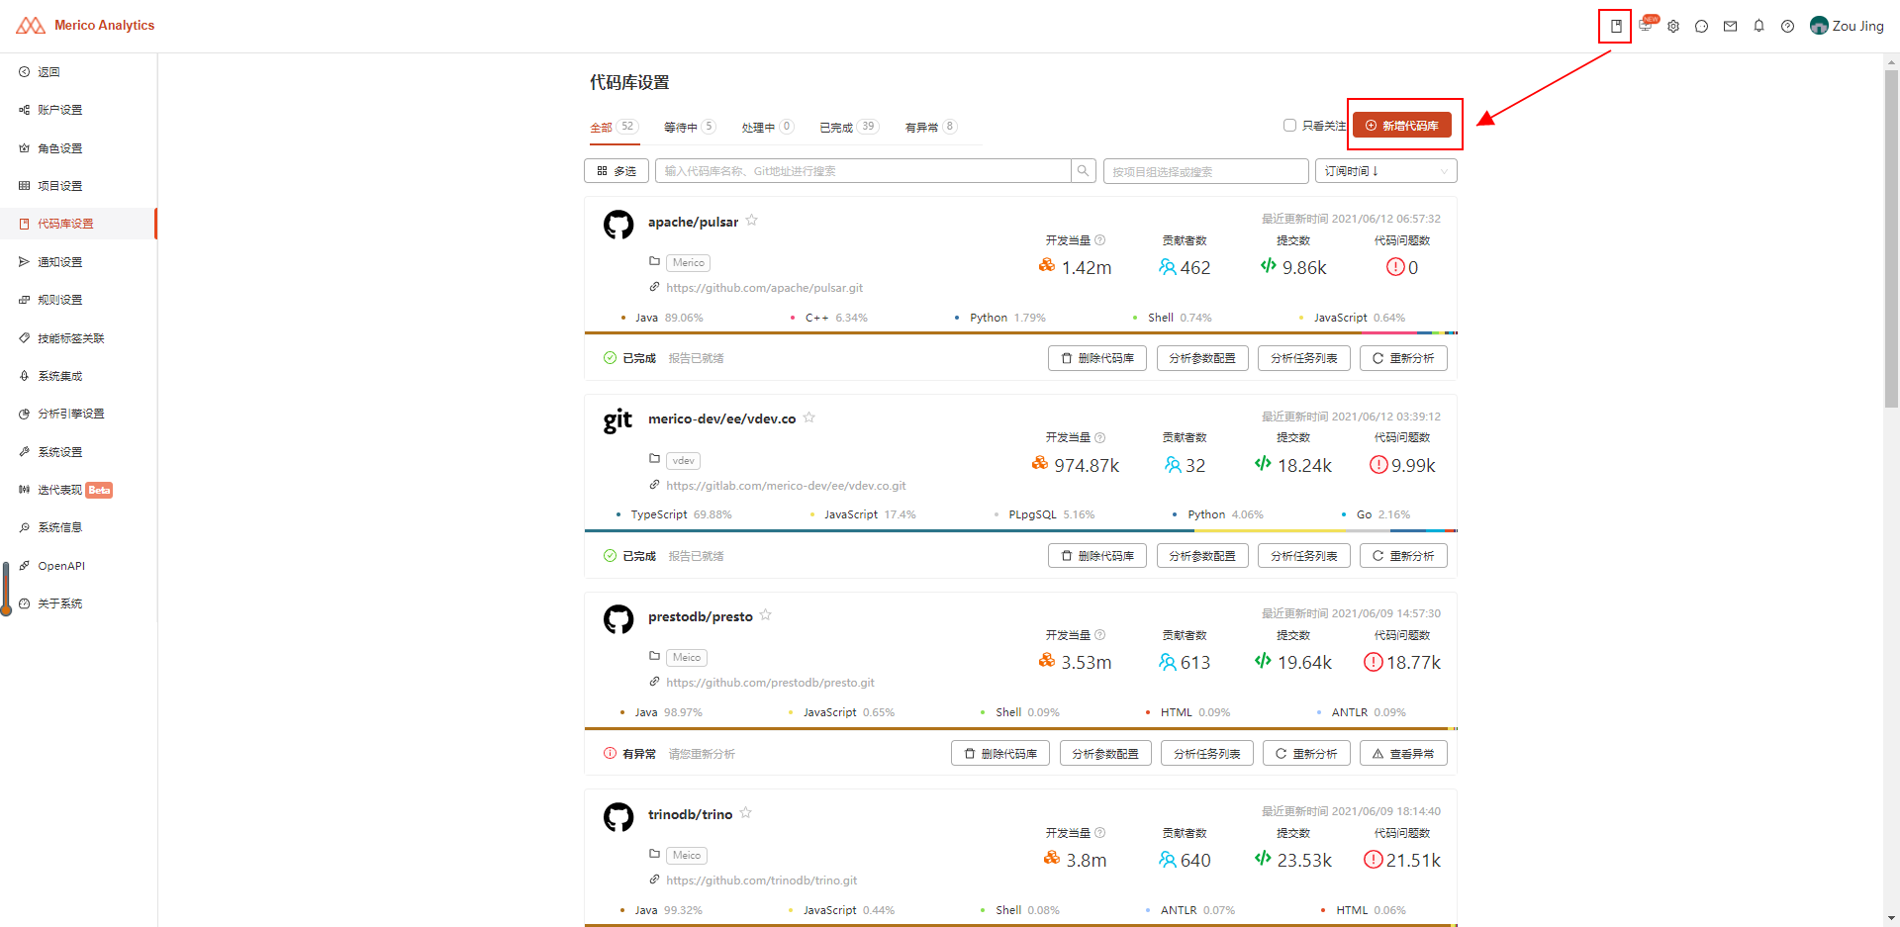Click the search magnifier icon
The image size is (1900, 927).
[x=1084, y=171]
